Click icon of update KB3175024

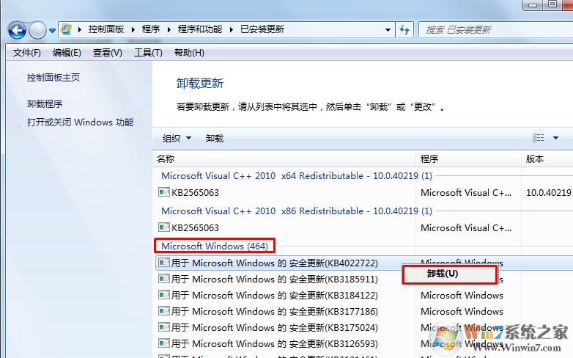pyautogui.click(x=164, y=327)
